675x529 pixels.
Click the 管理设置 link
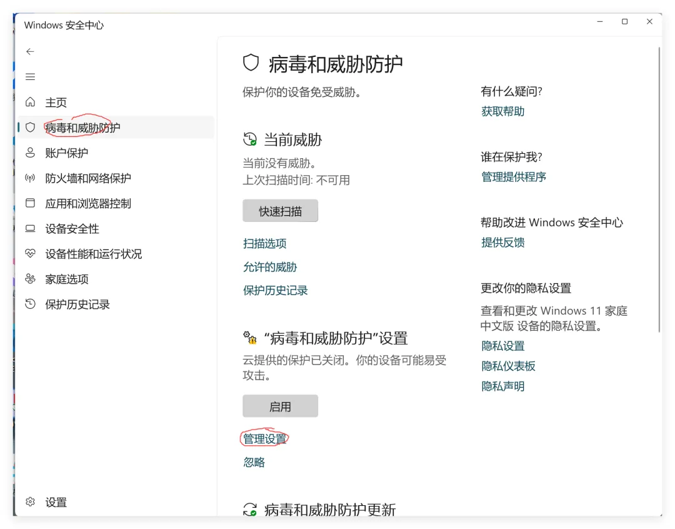[265, 438]
